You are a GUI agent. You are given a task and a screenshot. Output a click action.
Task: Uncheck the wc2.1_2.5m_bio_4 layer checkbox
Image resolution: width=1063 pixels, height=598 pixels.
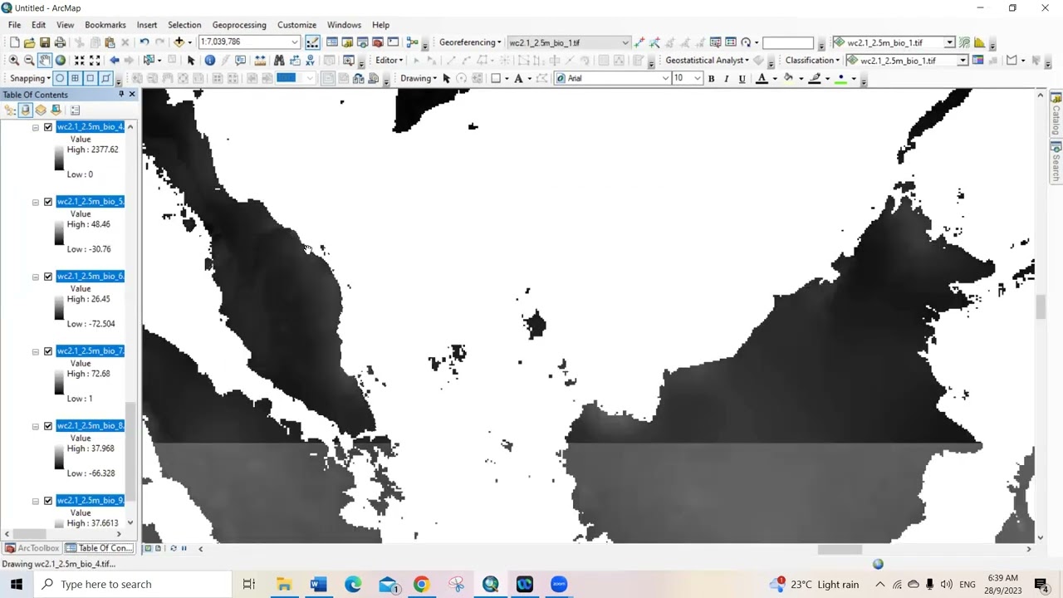pyautogui.click(x=48, y=127)
